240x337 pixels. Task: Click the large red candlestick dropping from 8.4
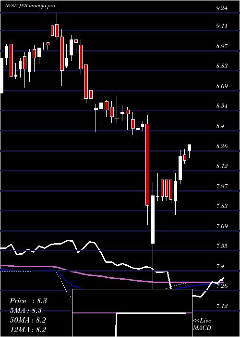pos(147,165)
